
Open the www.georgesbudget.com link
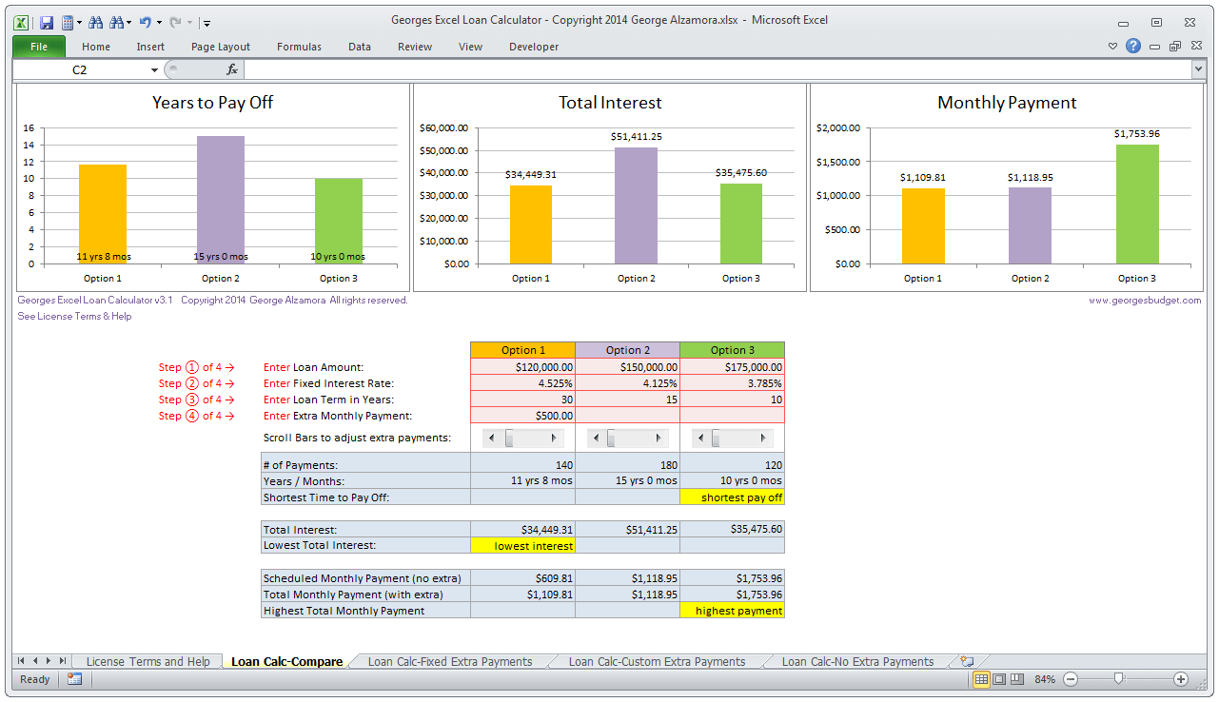pyautogui.click(x=1145, y=300)
